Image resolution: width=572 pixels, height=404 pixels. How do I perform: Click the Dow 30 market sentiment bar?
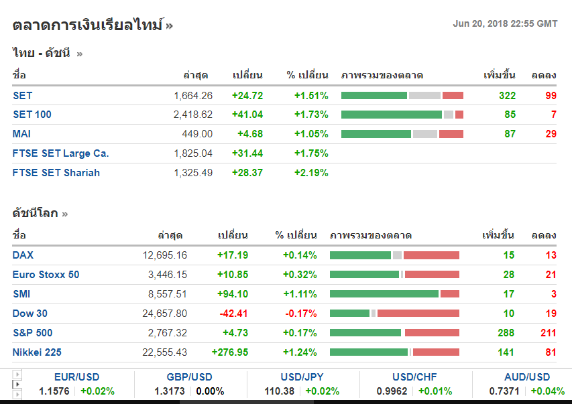click(x=394, y=314)
